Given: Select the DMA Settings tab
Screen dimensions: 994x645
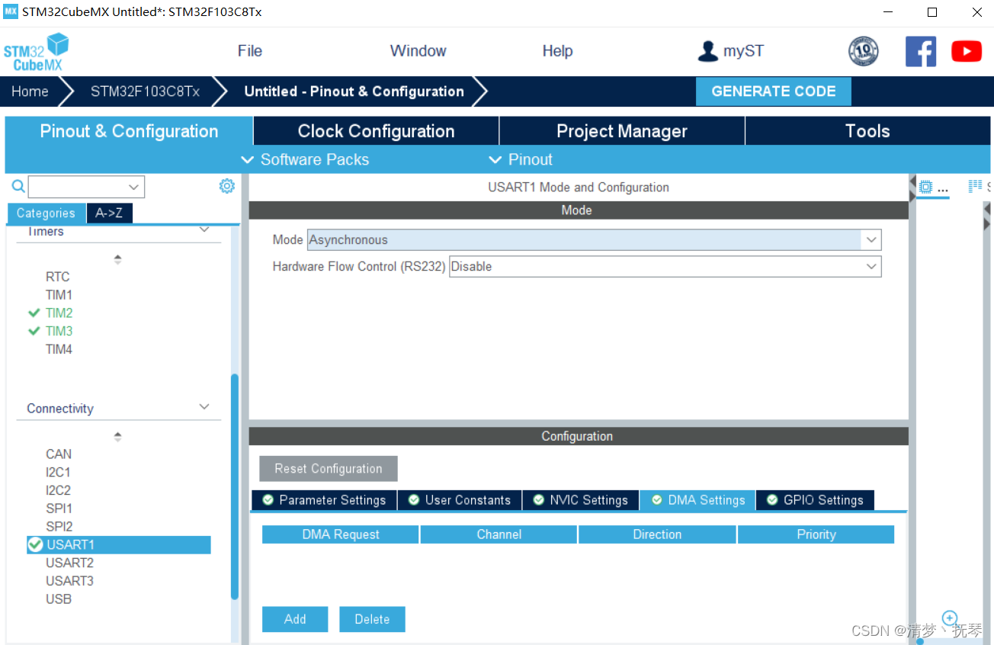Looking at the screenshot, I should pos(697,500).
